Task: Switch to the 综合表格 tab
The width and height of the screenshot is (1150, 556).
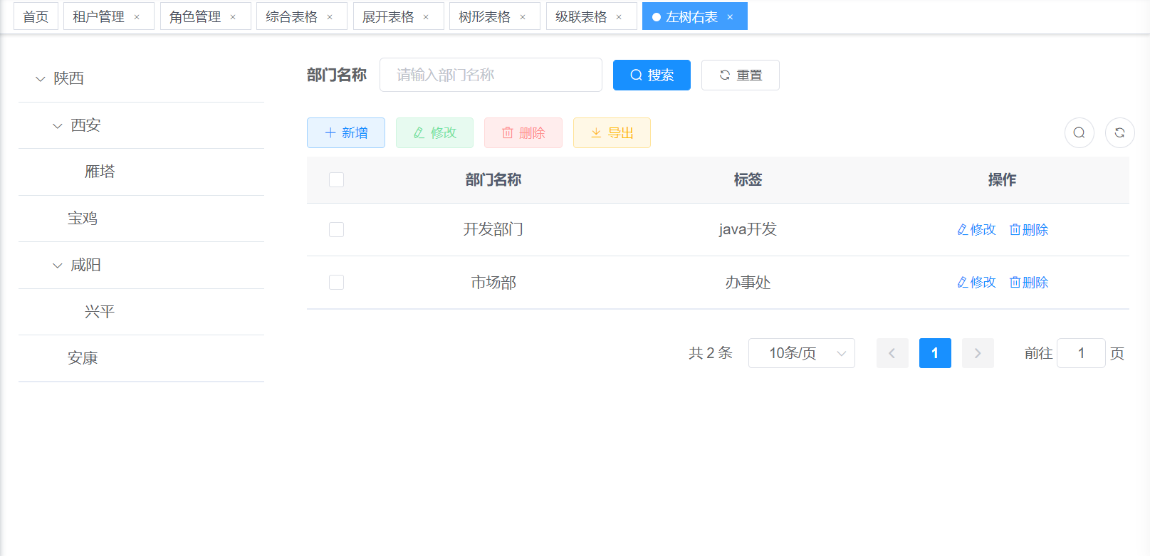Action: (x=291, y=17)
